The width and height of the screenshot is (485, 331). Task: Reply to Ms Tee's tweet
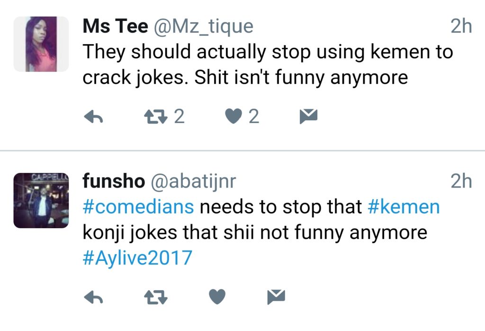point(93,116)
